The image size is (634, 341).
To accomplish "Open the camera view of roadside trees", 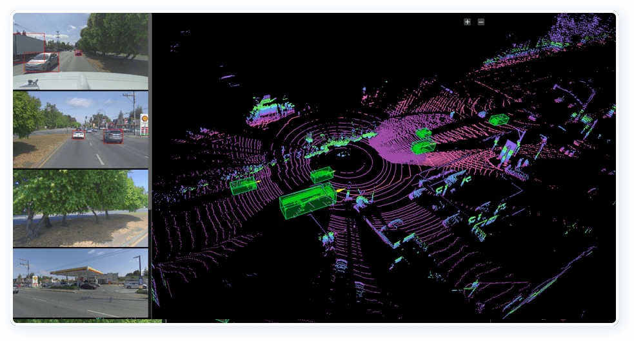I will 81,208.
